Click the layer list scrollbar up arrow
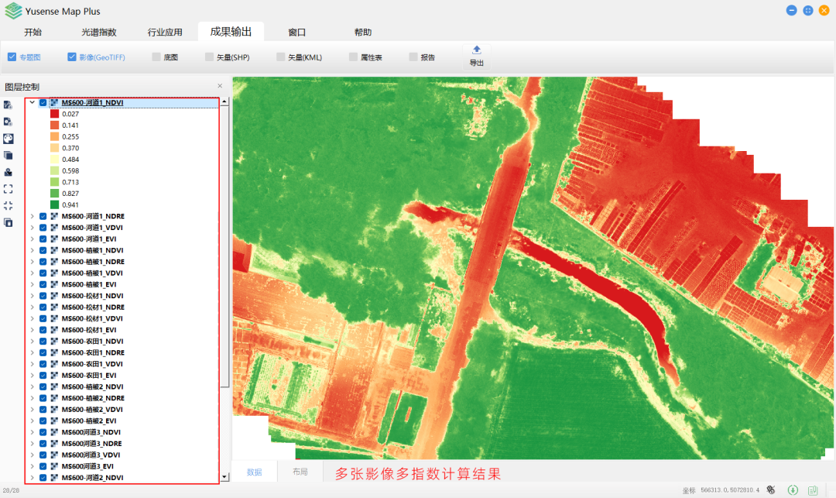836x498 pixels. pyautogui.click(x=224, y=102)
